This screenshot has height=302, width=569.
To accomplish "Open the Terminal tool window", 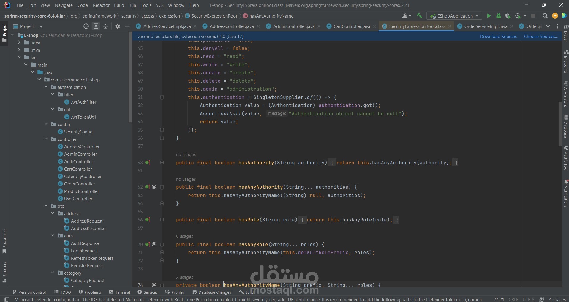I will pyautogui.click(x=120, y=292).
